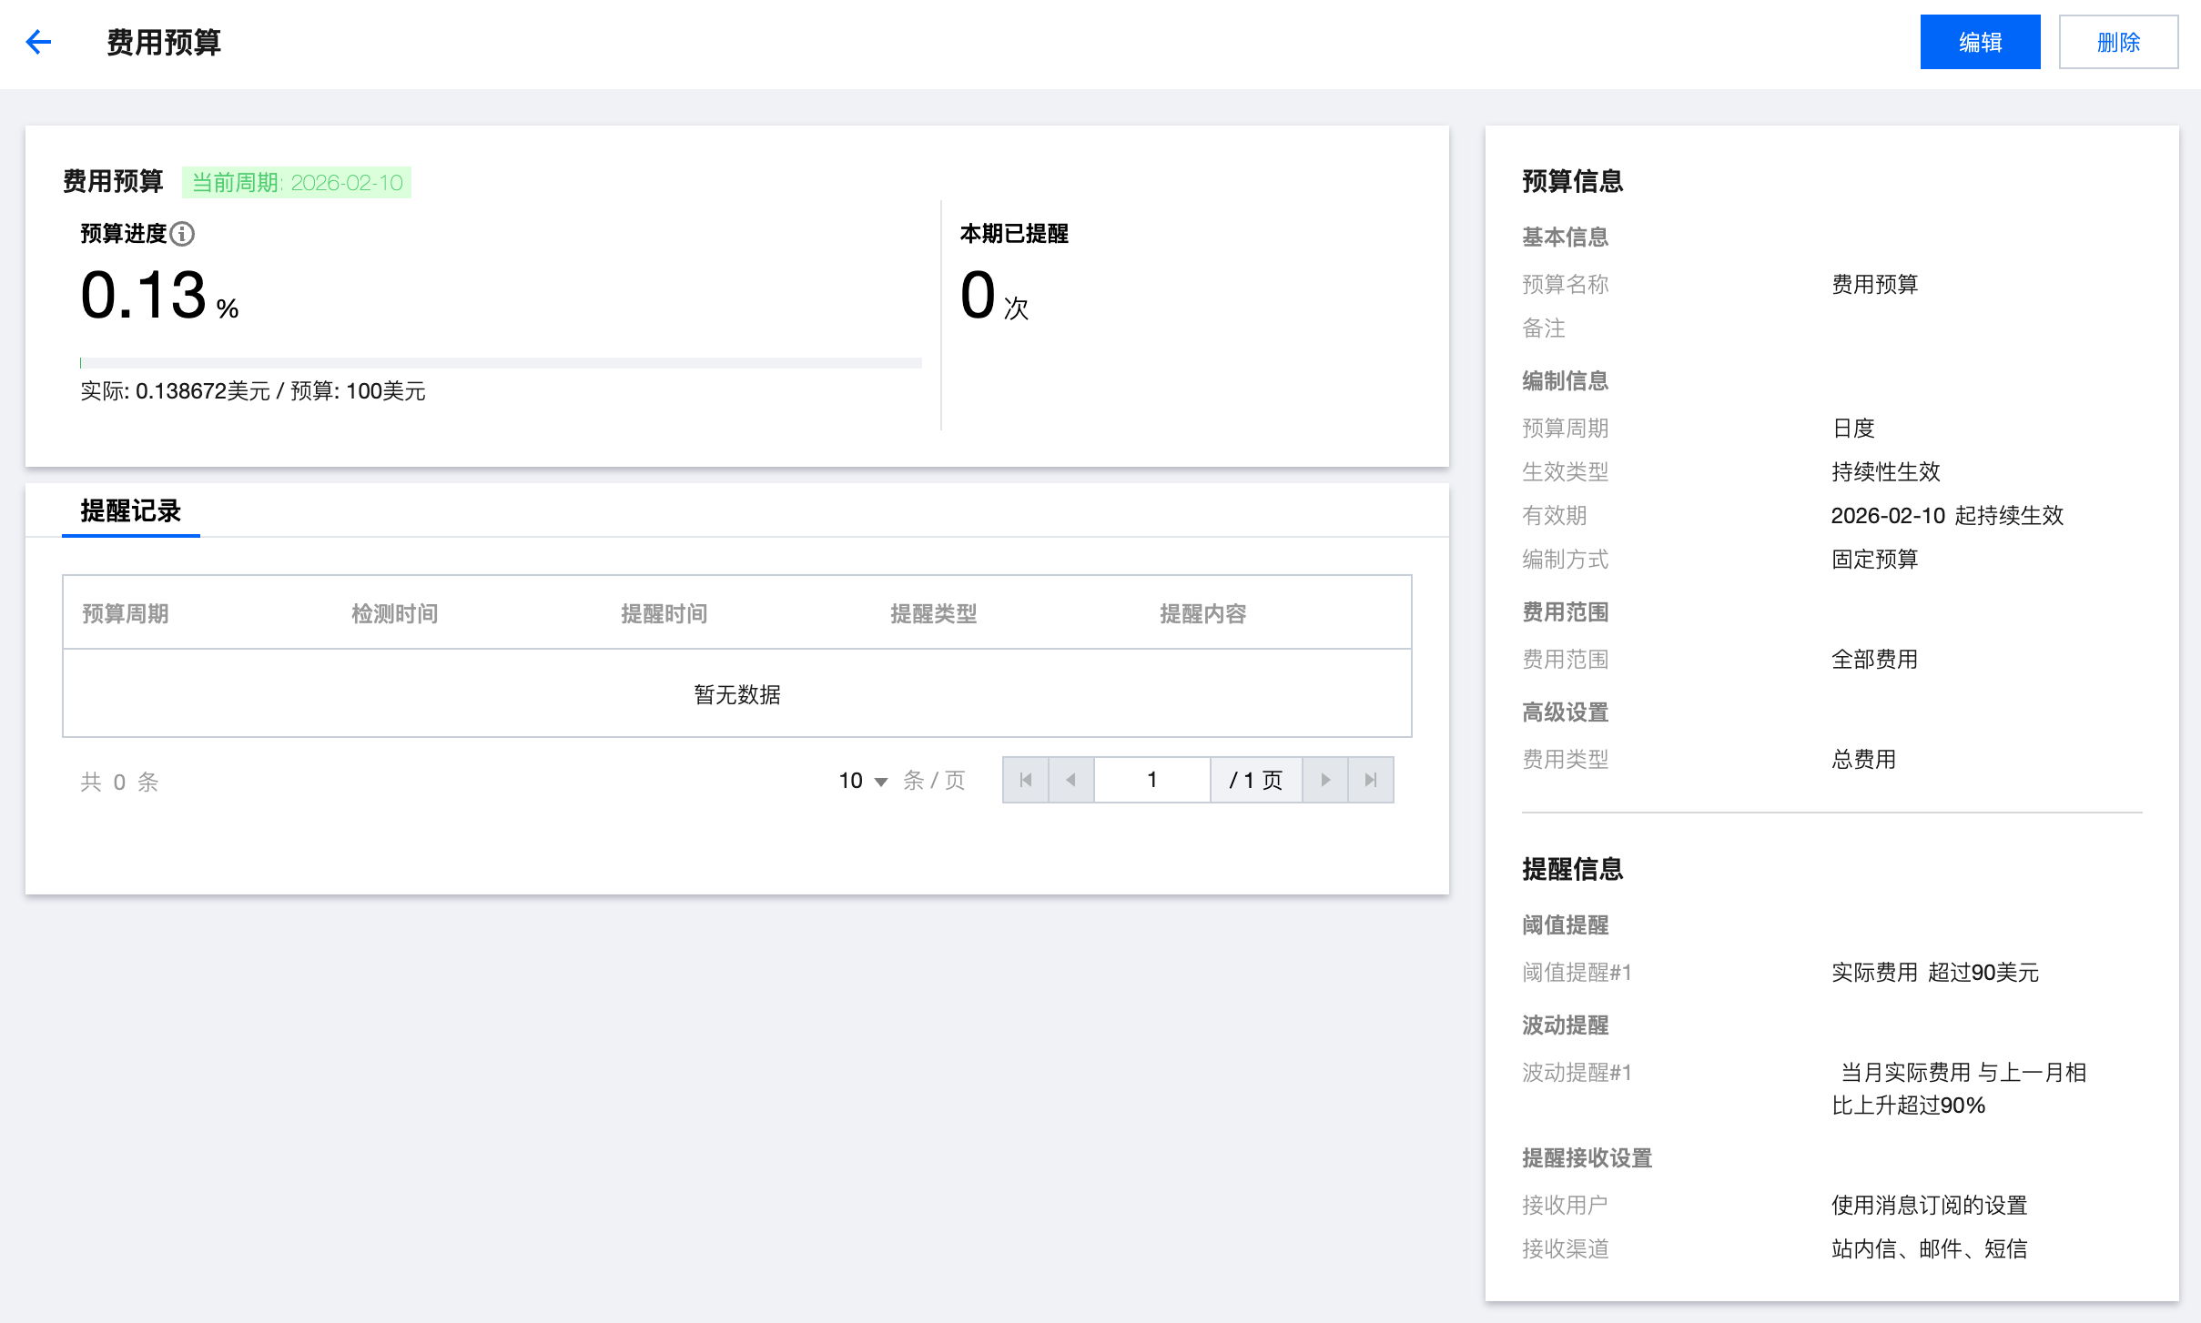The image size is (2201, 1323).
Task: Click the 提醒时间 column header
Action: tap(664, 614)
